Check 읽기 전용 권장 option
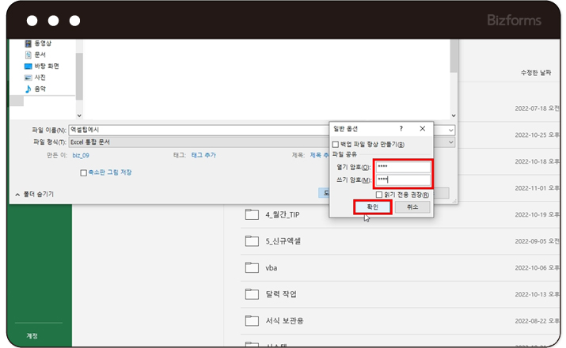Viewport: 566px width, 348px height. (379, 195)
